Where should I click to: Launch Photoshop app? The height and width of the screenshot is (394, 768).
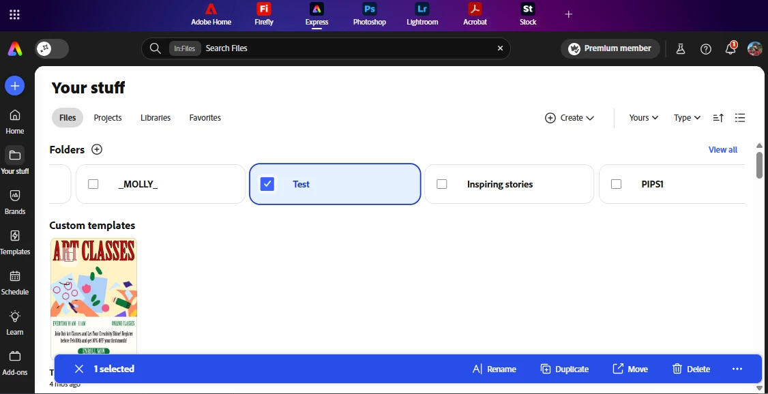369,15
